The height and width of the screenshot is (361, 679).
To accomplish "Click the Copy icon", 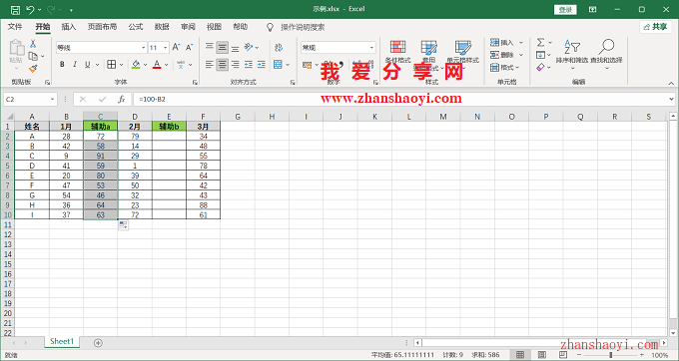I will (x=33, y=56).
